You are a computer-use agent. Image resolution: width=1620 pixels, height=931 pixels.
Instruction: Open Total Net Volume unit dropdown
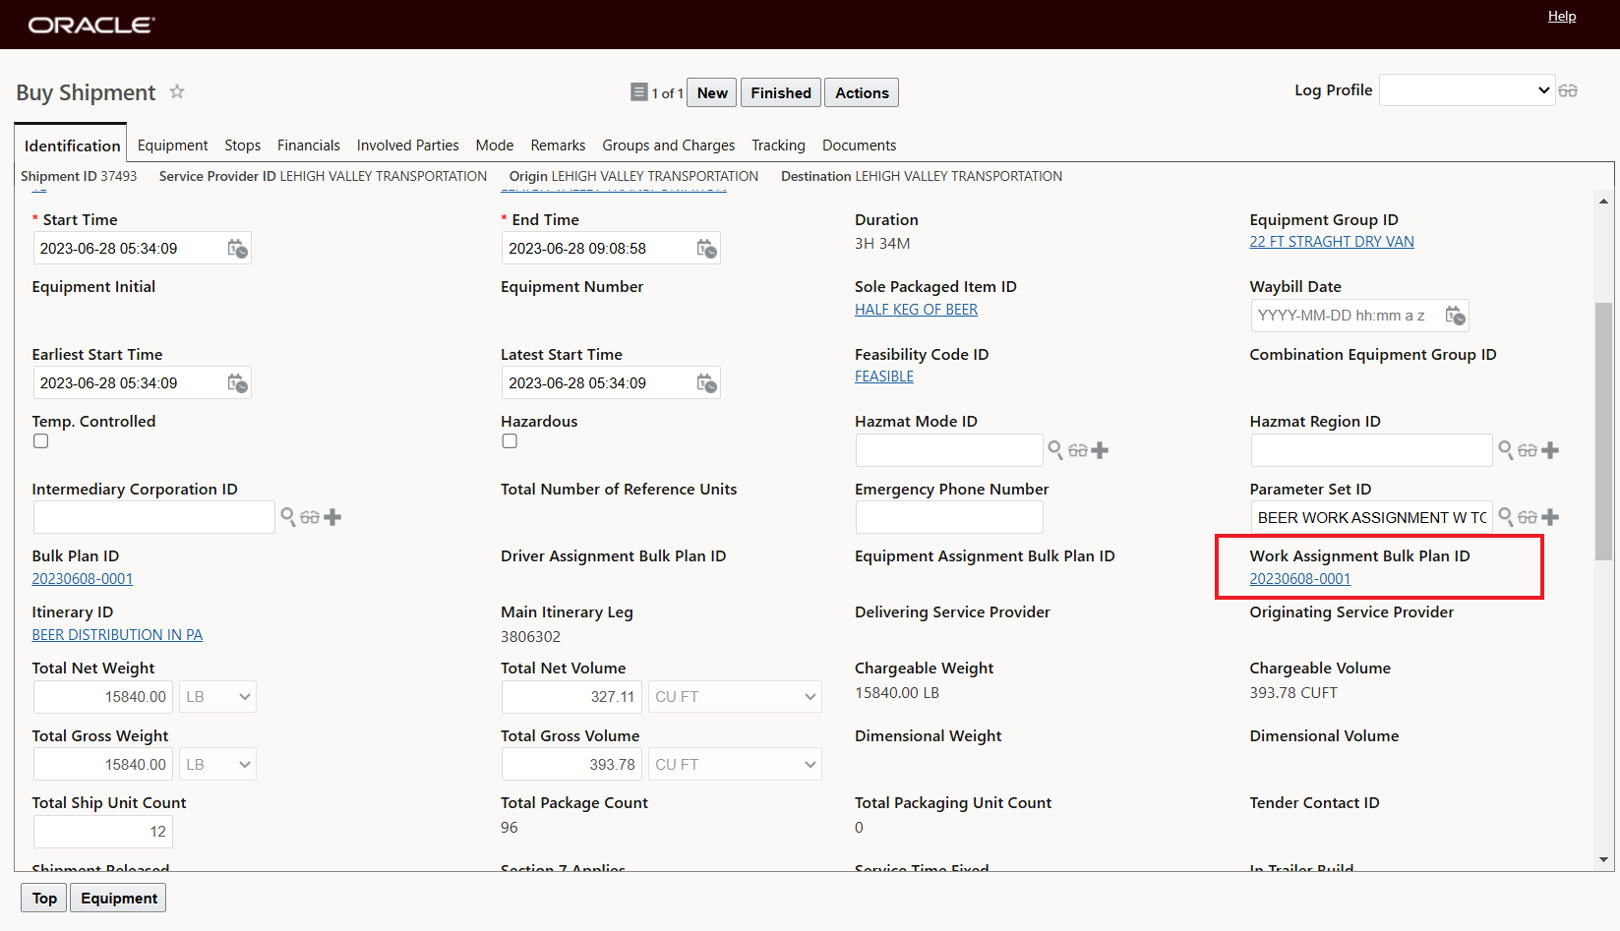pyautogui.click(x=735, y=697)
